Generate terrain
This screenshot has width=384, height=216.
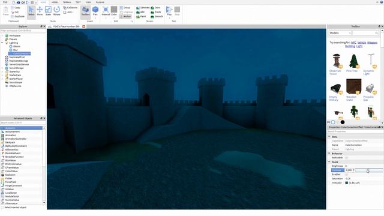(x=143, y=8)
